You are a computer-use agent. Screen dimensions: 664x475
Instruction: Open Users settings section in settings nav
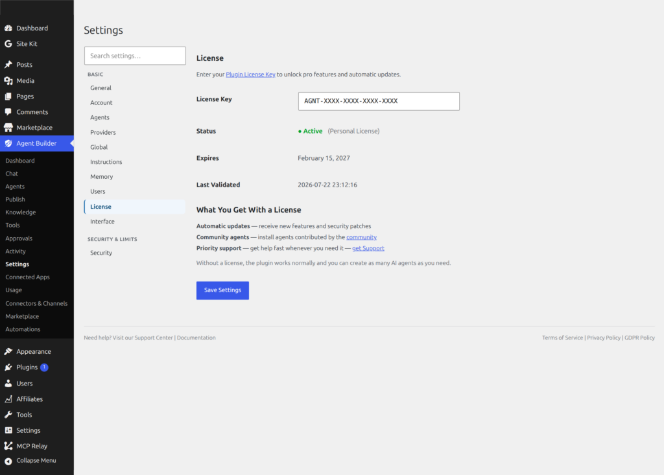pyautogui.click(x=97, y=192)
